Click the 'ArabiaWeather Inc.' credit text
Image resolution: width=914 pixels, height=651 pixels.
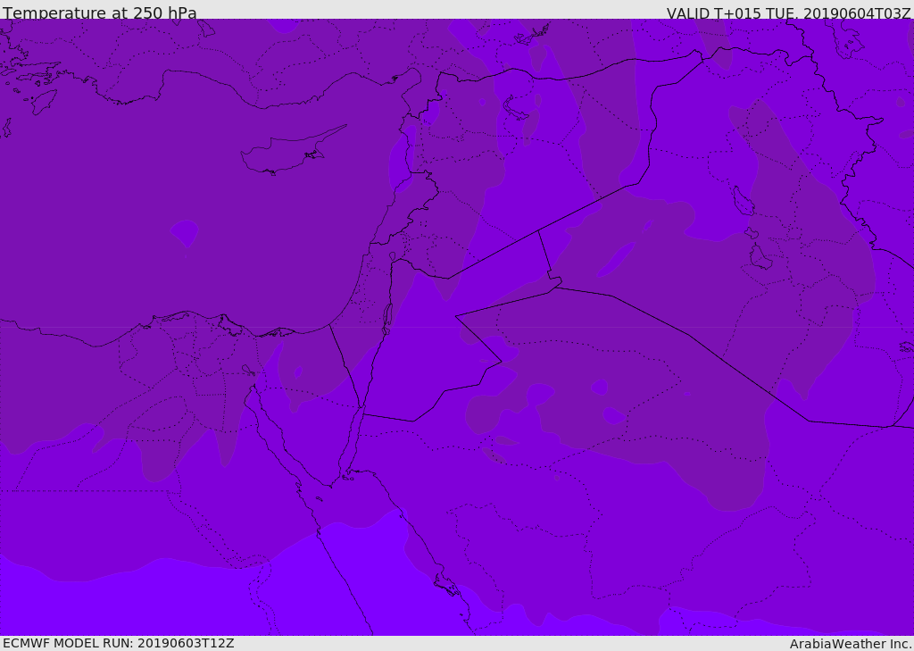tap(851, 644)
